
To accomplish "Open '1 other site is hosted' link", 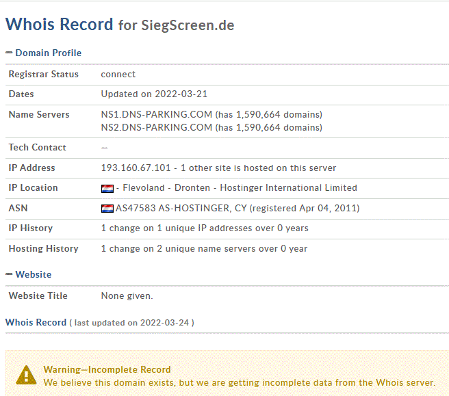I will [x=258, y=168].
